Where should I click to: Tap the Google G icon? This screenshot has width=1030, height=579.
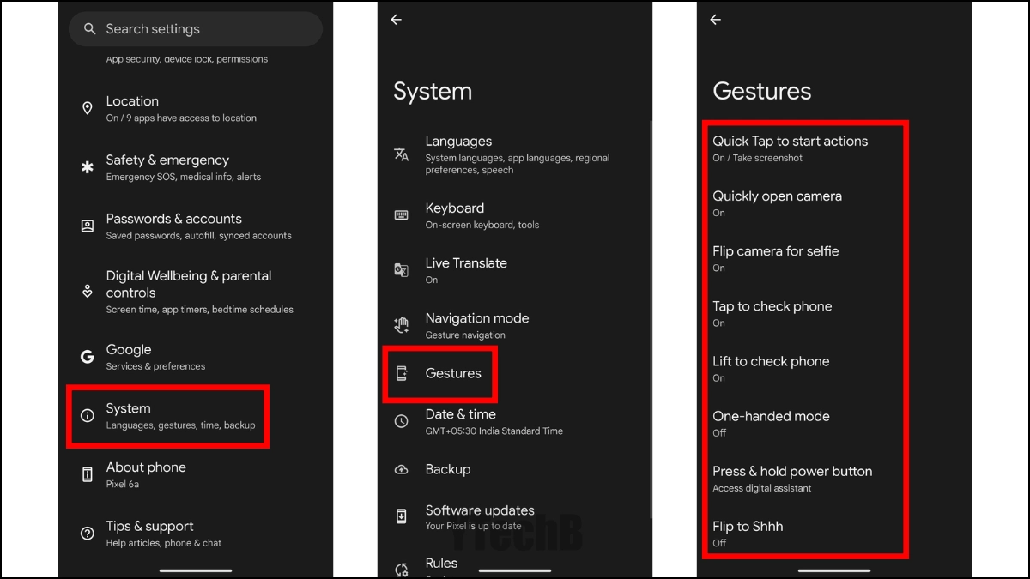(x=87, y=357)
